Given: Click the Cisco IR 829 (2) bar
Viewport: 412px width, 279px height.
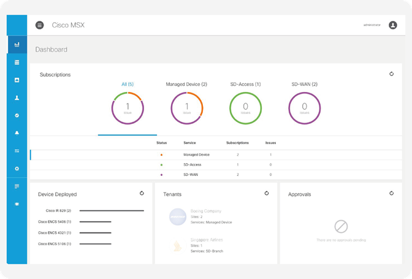Looking at the screenshot, I should (112, 211).
